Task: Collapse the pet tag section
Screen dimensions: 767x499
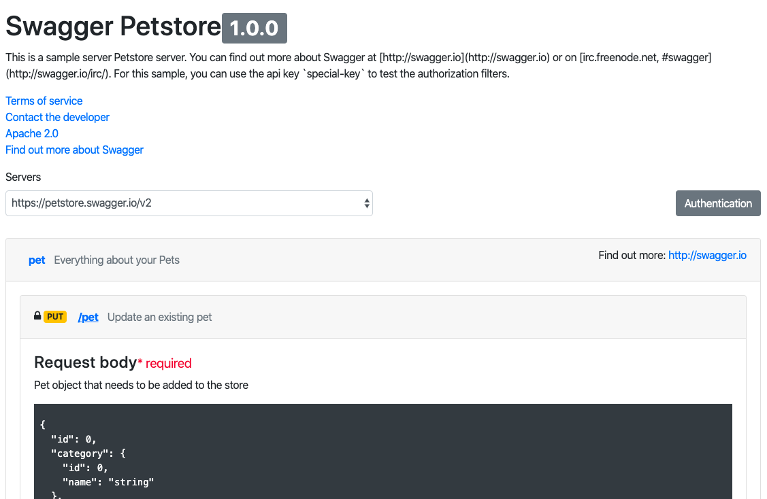Action: [x=37, y=260]
